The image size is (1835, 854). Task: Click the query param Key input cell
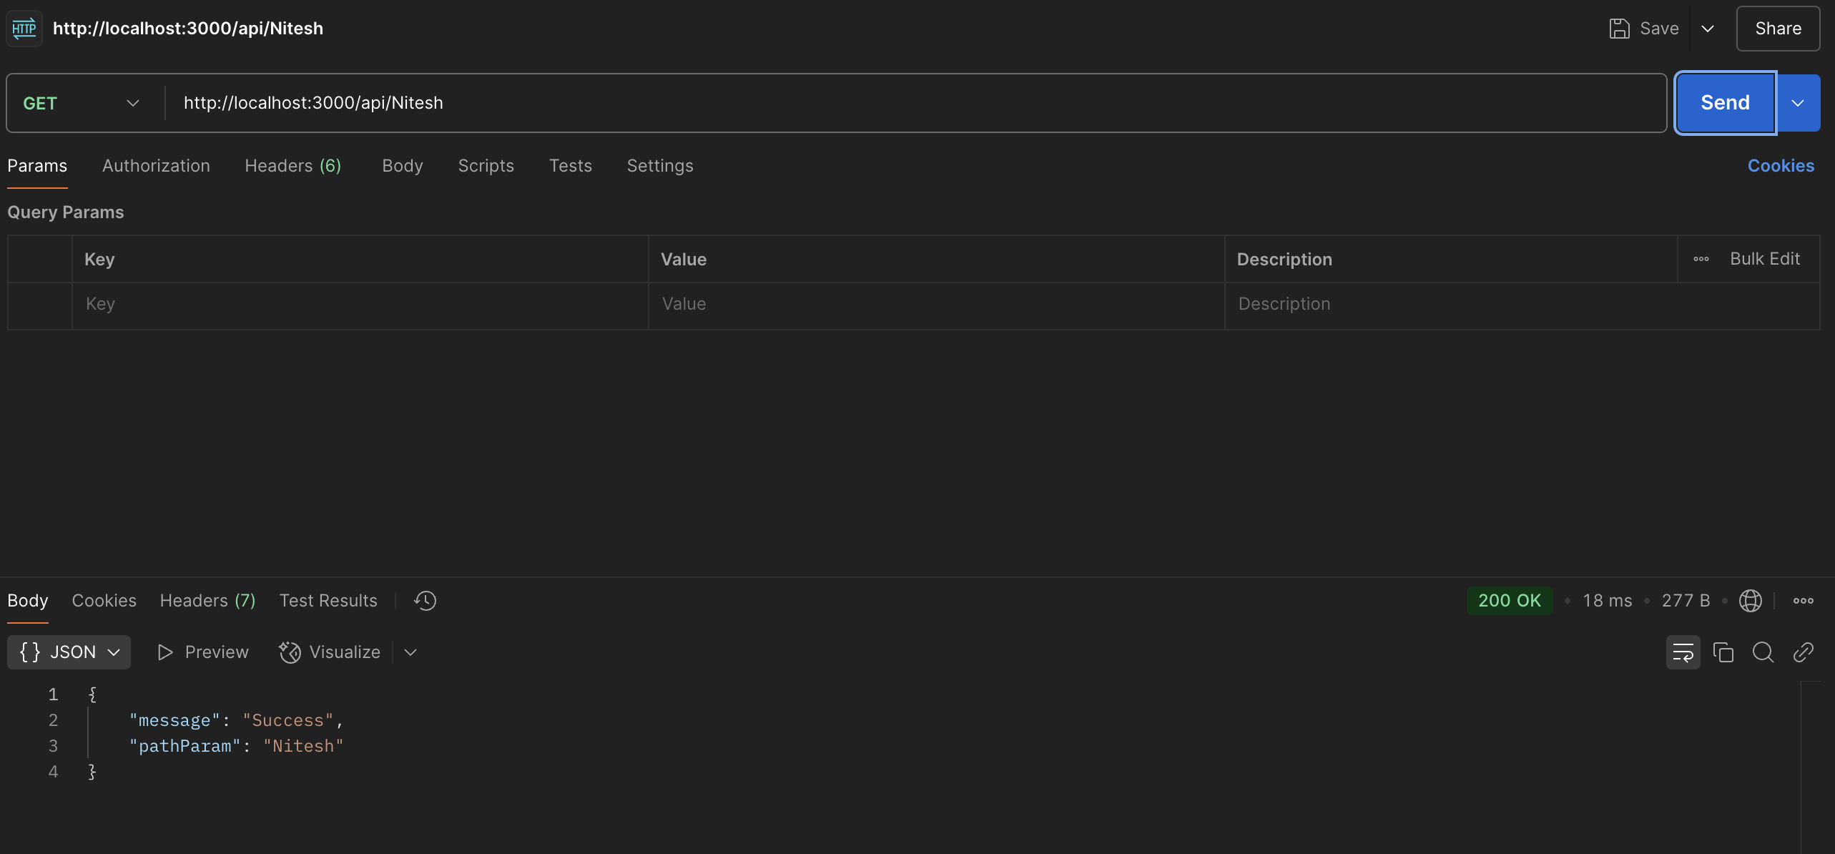pyautogui.click(x=360, y=305)
